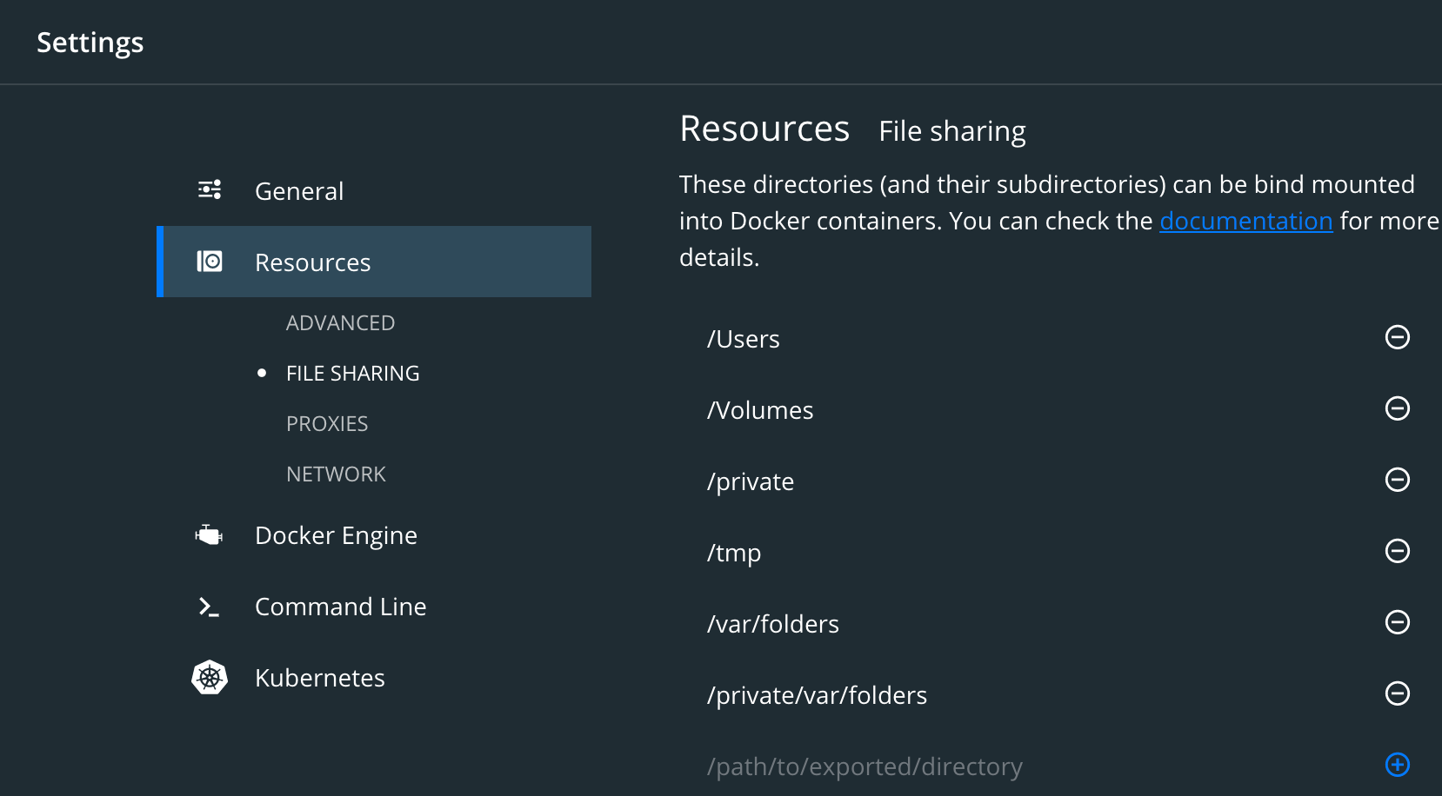Select the File Sharing submenu item
Screen dimensions: 1442x796
pos(352,374)
